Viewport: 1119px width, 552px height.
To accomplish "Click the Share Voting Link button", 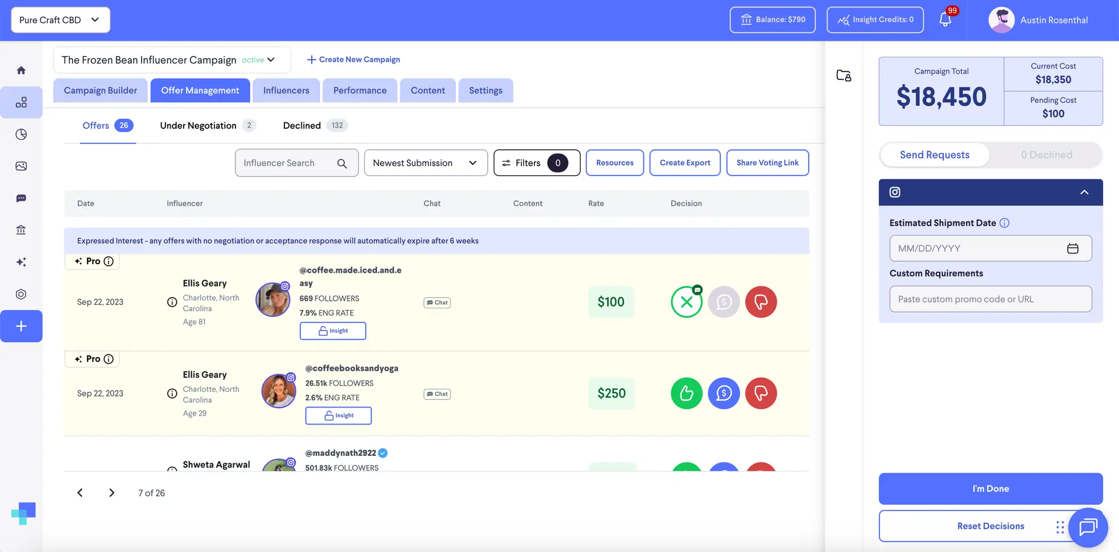I will [768, 163].
